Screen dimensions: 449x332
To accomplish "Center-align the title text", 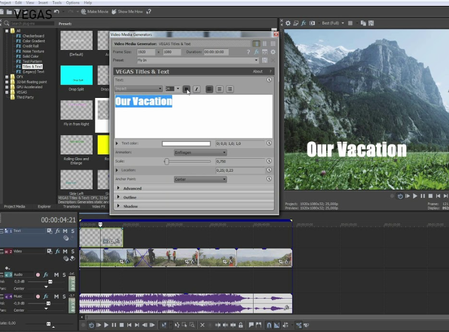I will [219, 89].
